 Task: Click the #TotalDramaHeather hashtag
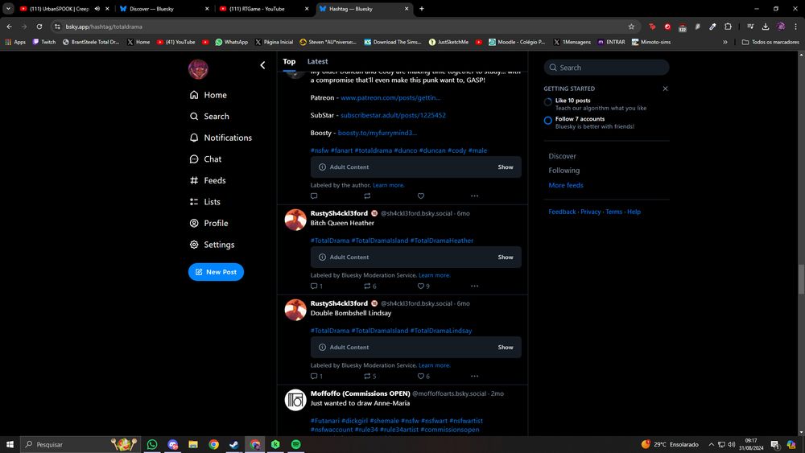click(x=441, y=241)
